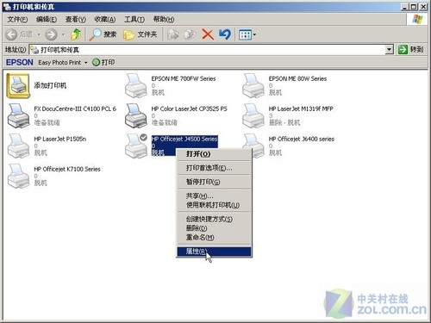
Task: Open the 收藏(A) menu
Action: (105, 19)
